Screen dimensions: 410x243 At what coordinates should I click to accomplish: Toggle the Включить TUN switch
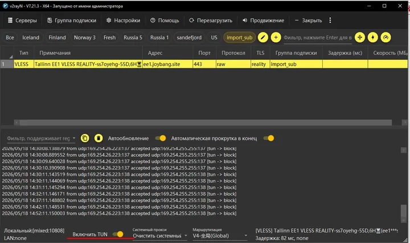coord(118,234)
